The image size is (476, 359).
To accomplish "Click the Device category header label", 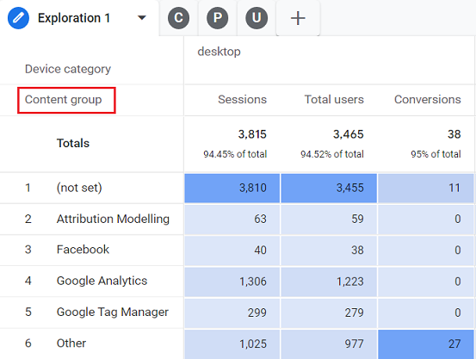I will coord(68,69).
